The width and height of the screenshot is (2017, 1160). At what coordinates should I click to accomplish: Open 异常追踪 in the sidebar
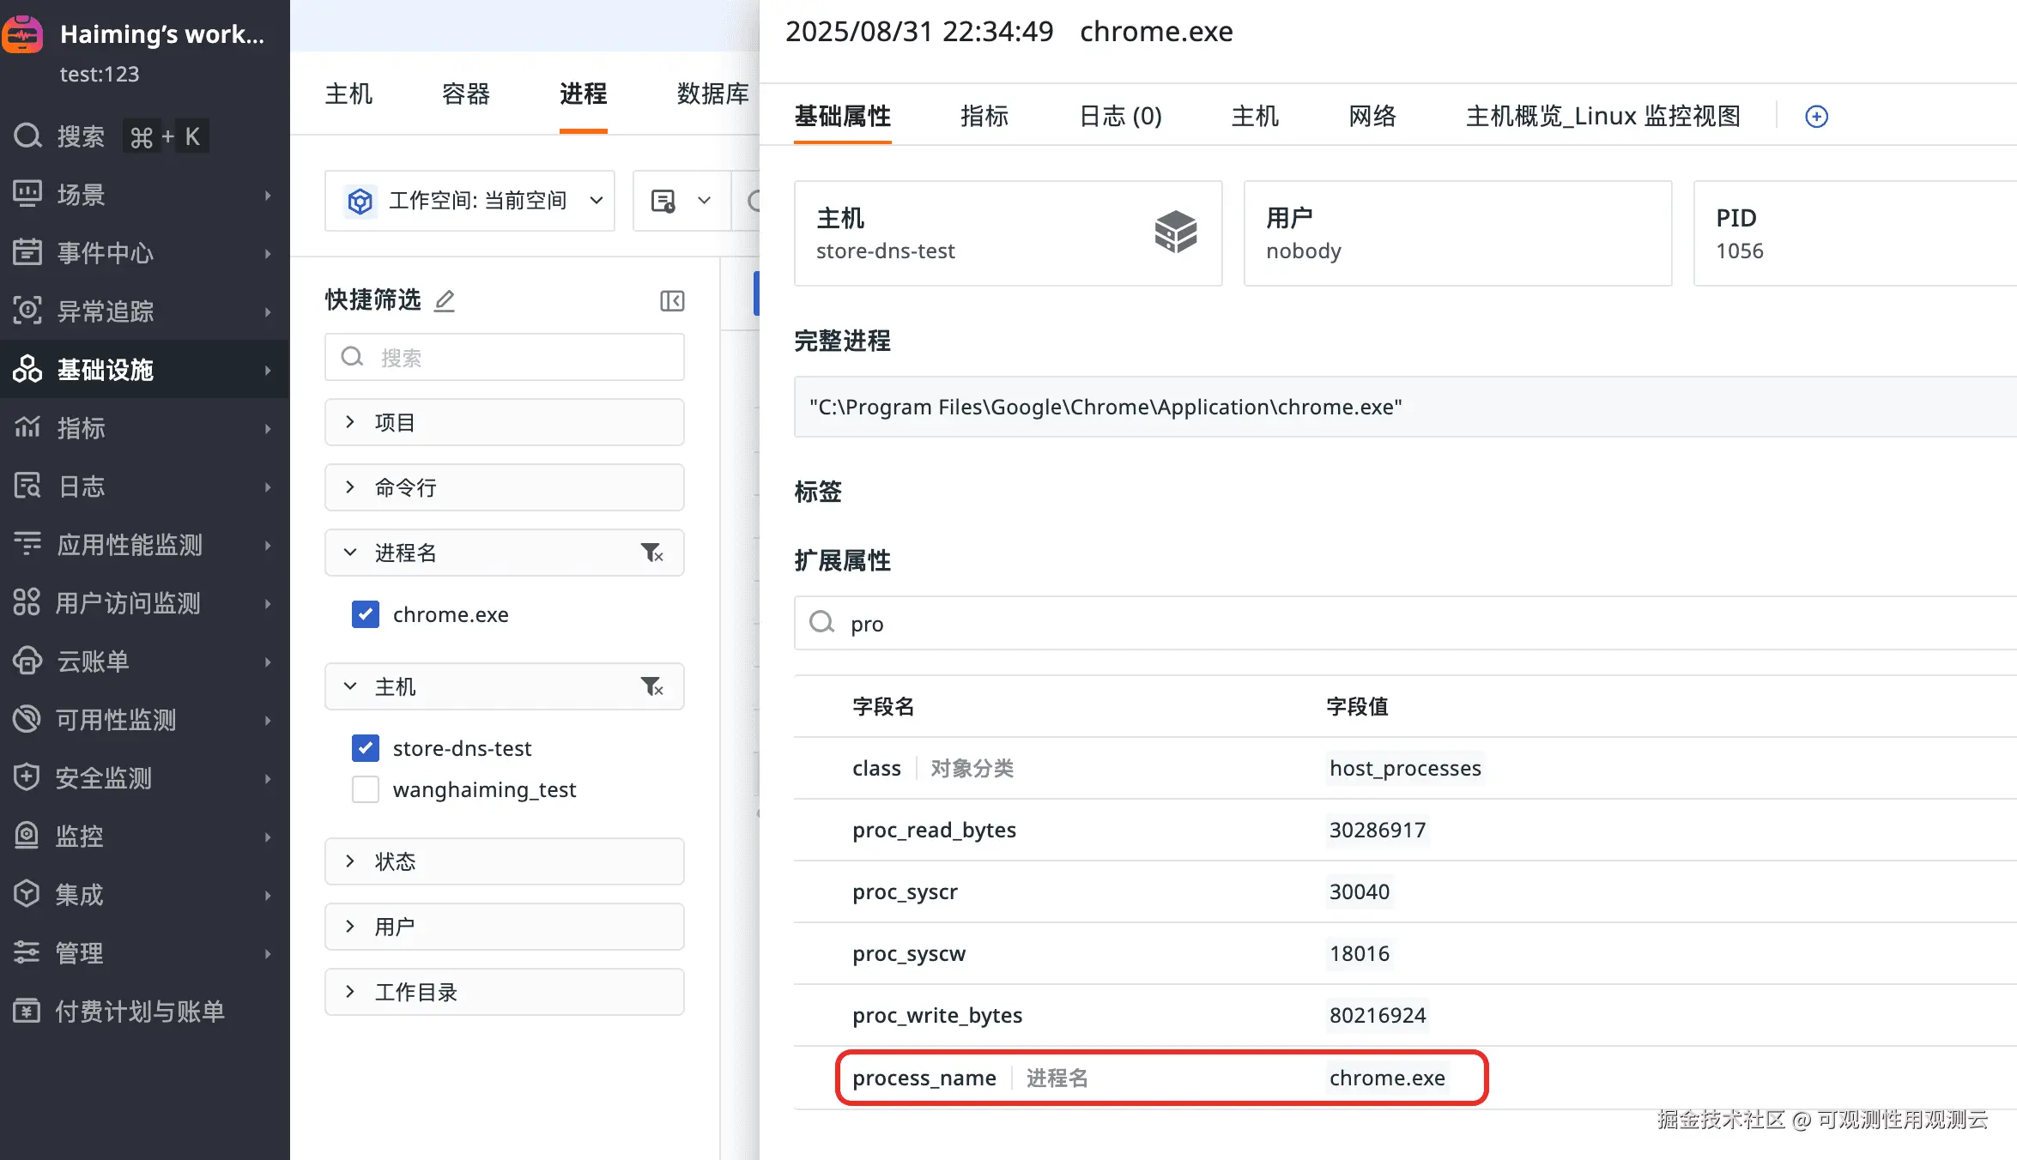click(144, 311)
